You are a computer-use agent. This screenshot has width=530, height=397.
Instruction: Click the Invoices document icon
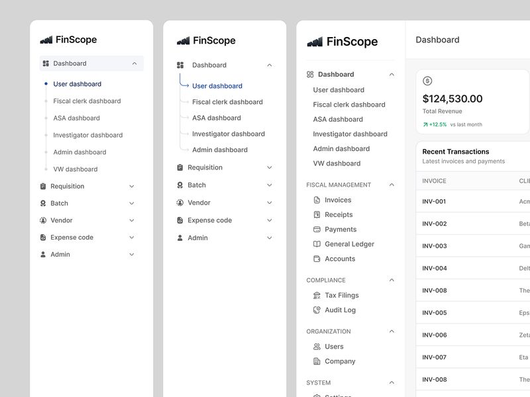317,200
